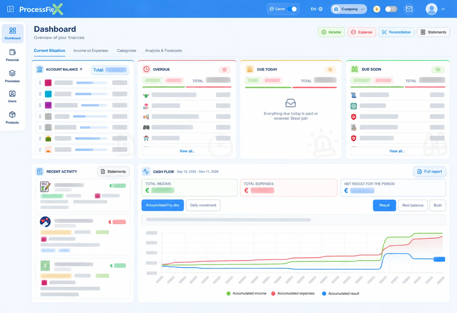This screenshot has height=313, width=457.
Task: Switch to Daily movement view
Action: coord(203,205)
